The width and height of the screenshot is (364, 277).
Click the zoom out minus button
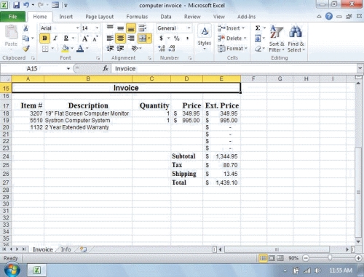[x=306, y=258]
